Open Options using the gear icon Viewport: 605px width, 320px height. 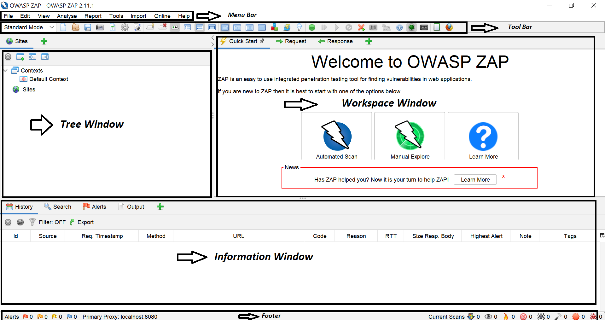[x=125, y=27]
